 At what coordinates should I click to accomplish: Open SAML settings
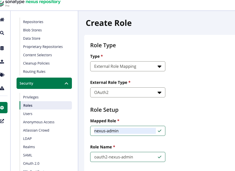click(28, 155)
